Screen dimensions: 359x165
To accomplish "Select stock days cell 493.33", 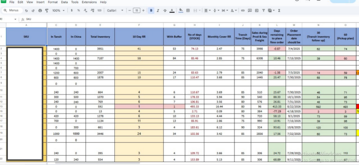I will [194, 107].
